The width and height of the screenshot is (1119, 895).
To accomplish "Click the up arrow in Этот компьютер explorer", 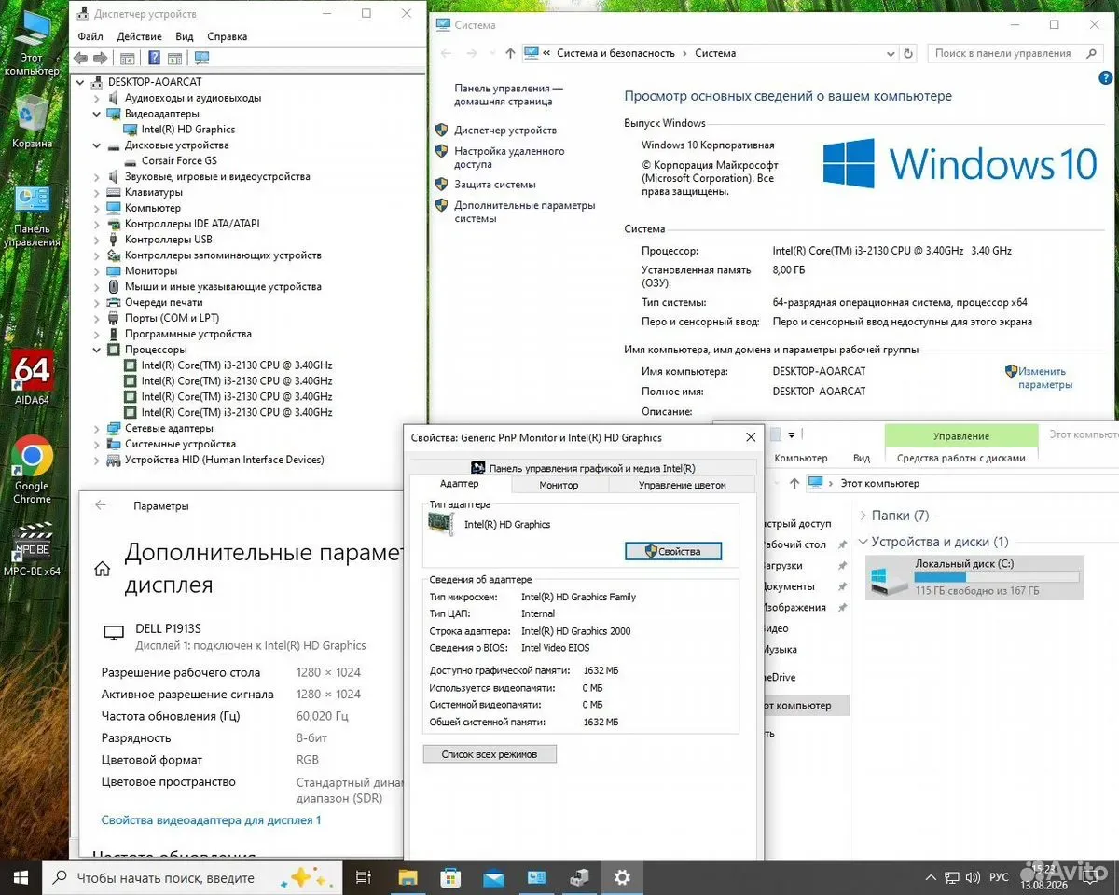I will [794, 483].
